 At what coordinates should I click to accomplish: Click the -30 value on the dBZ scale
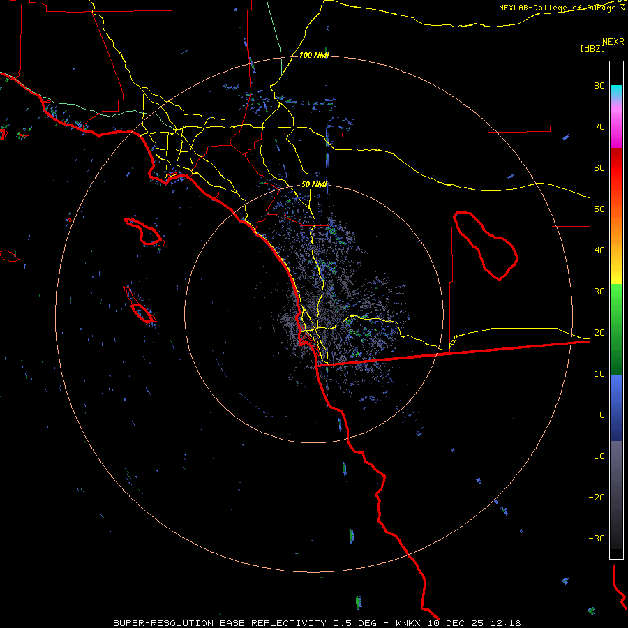click(597, 538)
